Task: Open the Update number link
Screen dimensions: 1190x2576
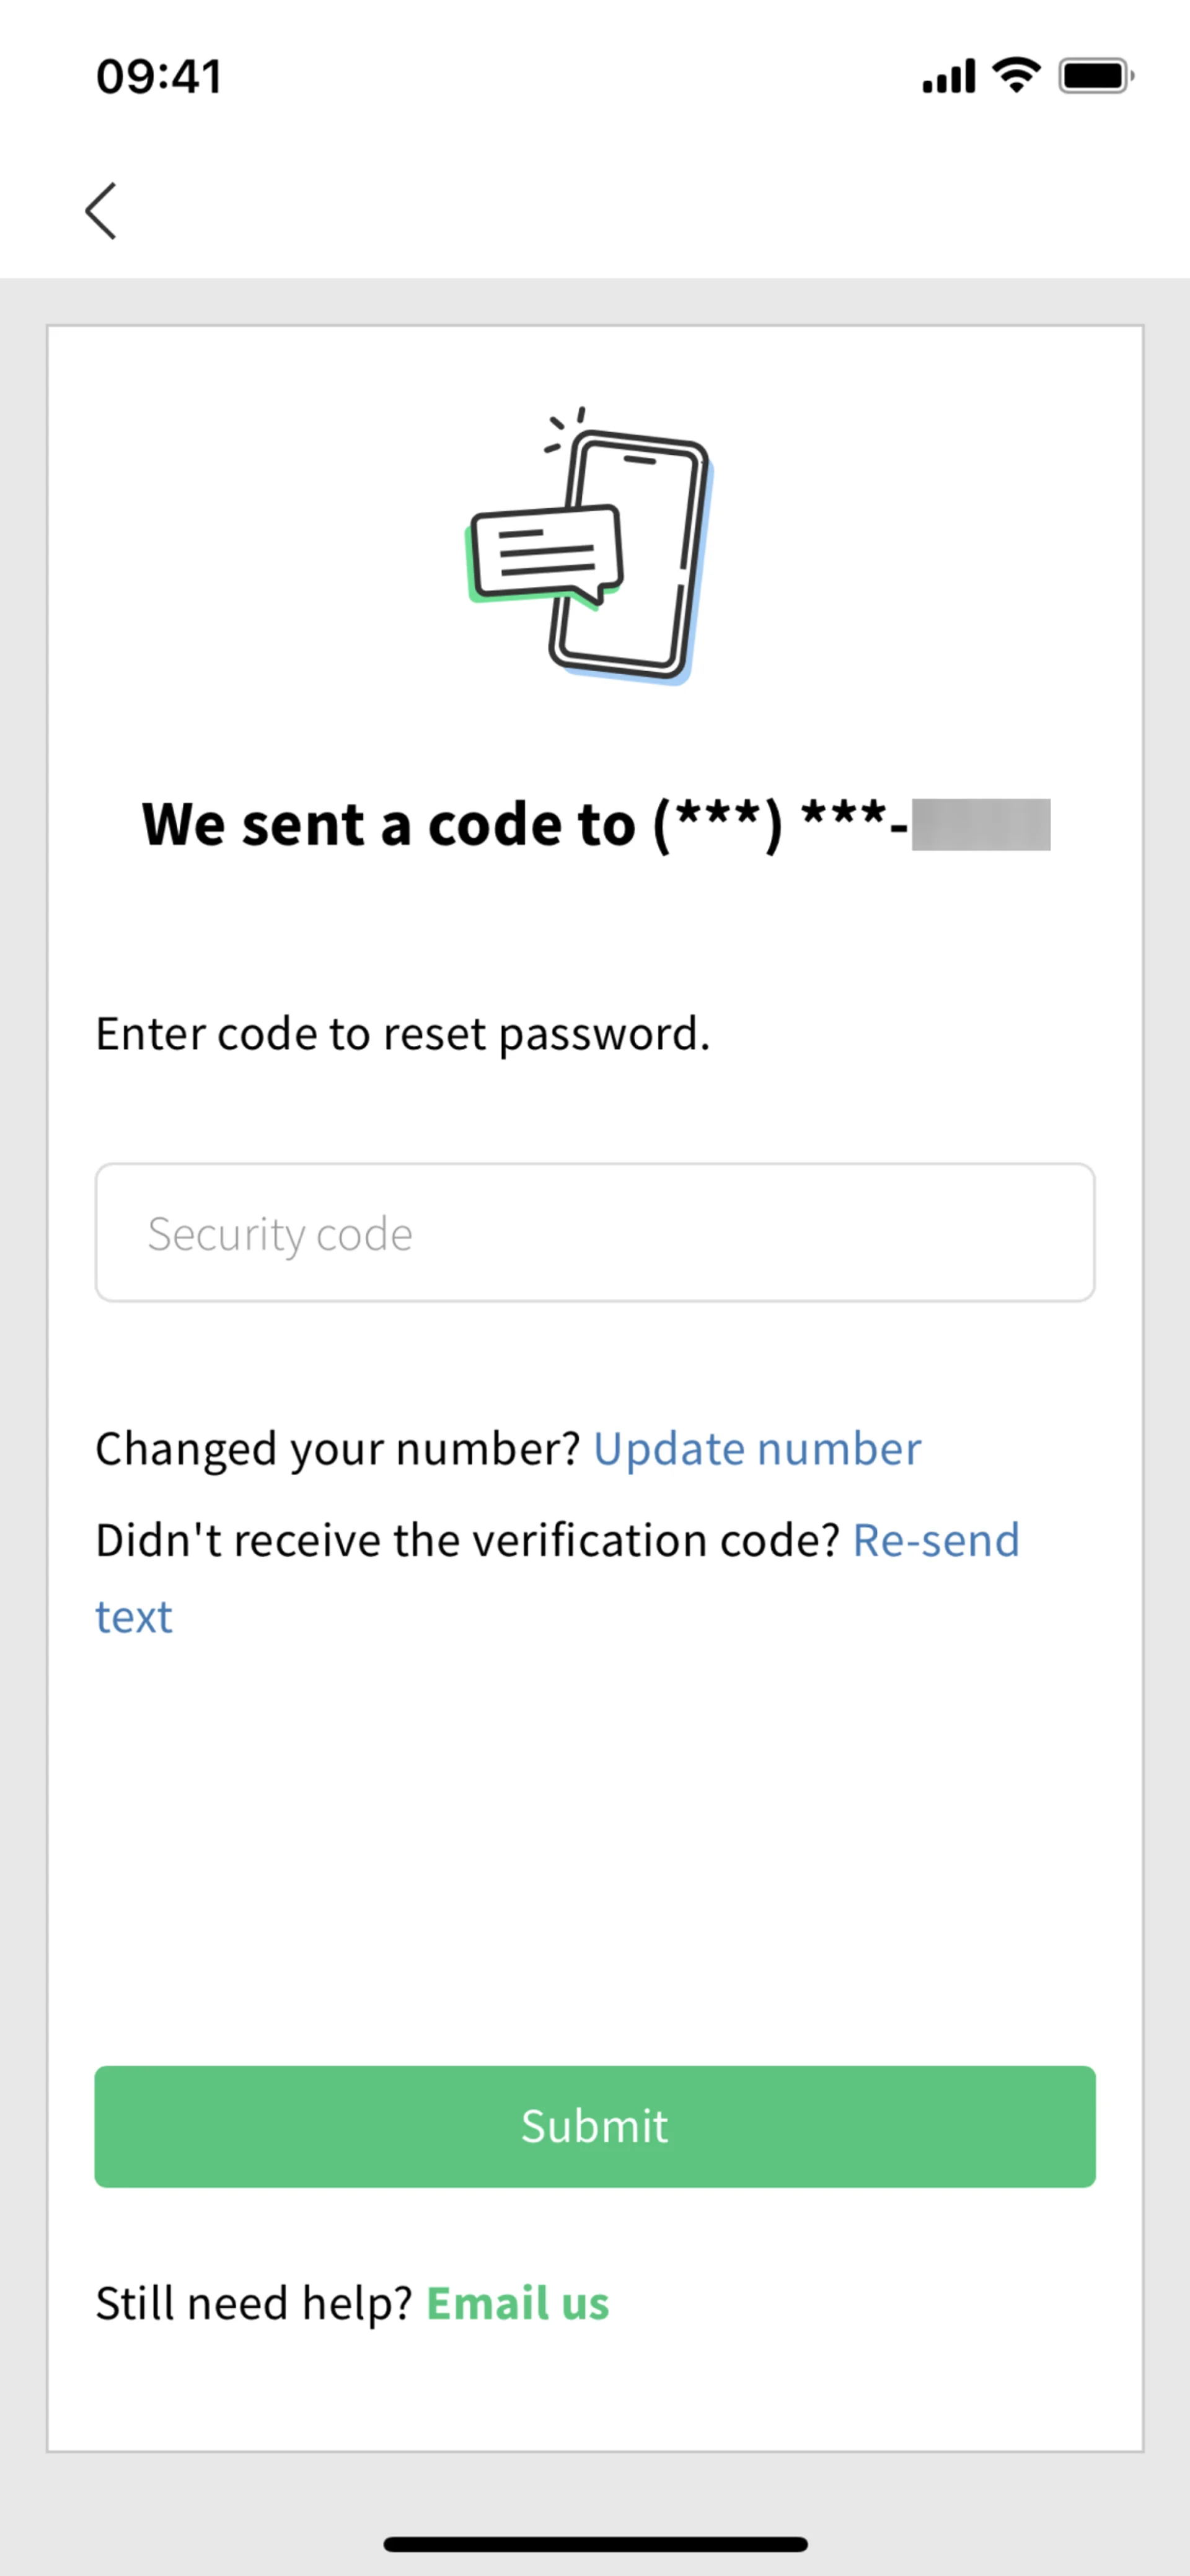Action: point(757,1449)
